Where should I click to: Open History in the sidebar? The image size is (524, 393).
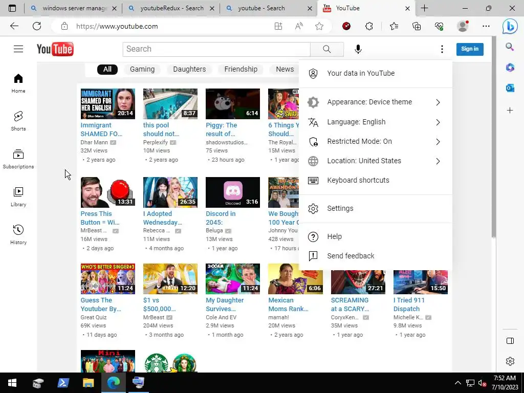18,234
